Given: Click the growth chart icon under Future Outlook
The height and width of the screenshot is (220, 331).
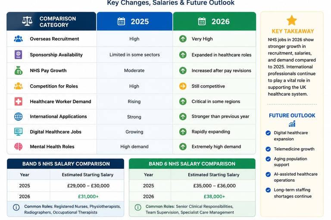Looking at the screenshot, I should pyautogui.click(x=292, y=124).
